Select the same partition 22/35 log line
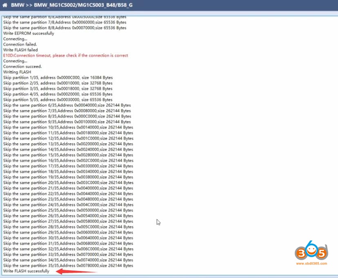 point(68,194)
